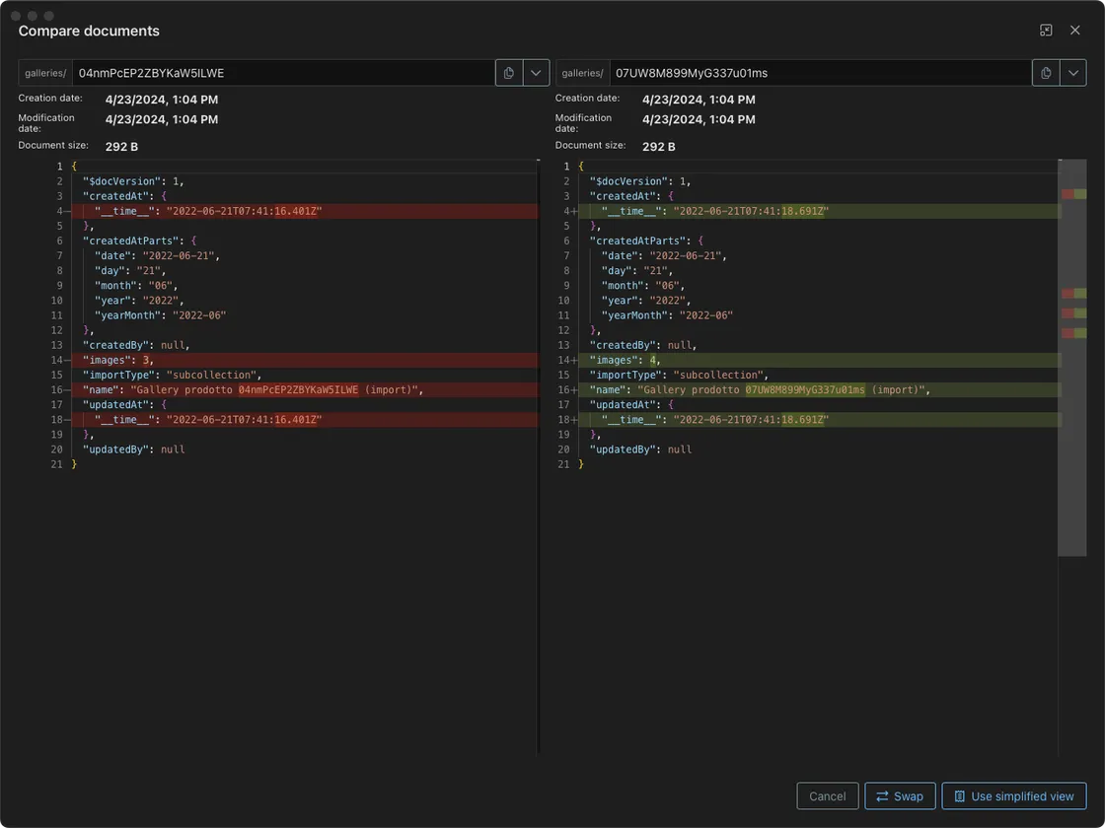Select left line 4 __time__ 16.401Z

click(x=305, y=211)
